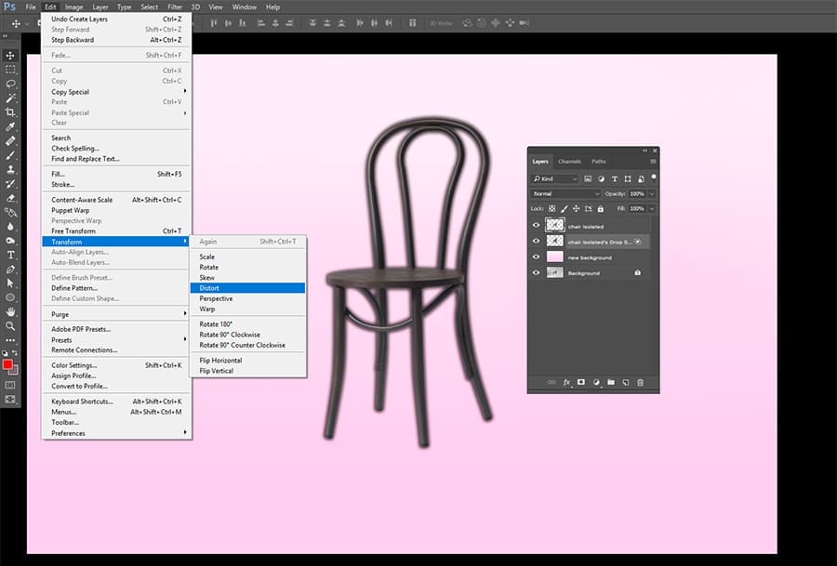The image size is (837, 566).
Task: Choose Perspective in Transform submenu
Action: coord(247,298)
